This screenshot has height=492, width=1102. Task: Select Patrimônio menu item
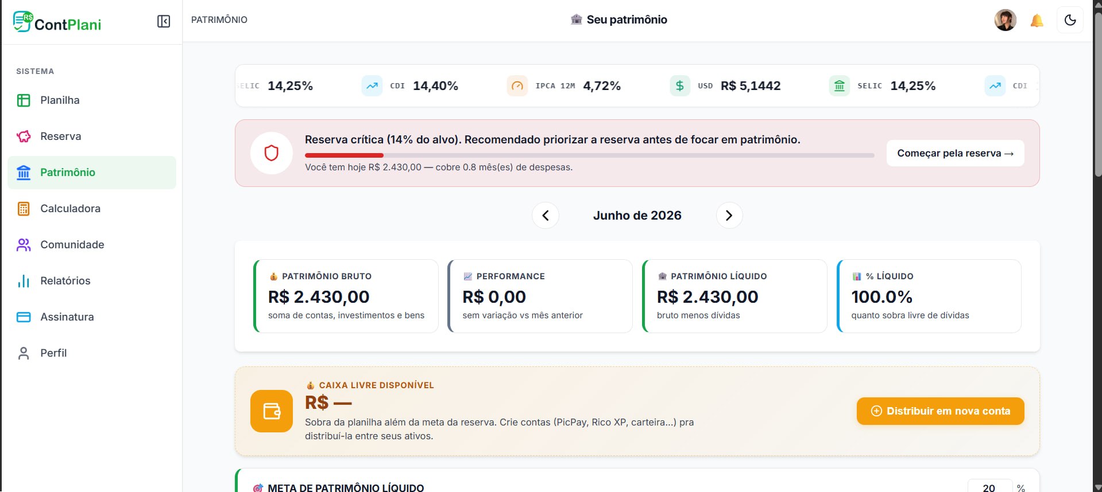92,173
